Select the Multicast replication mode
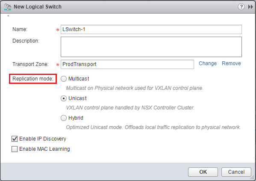The height and width of the screenshot is (181, 256). 64,79
